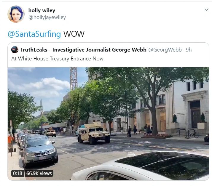Image resolution: width=212 pixels, height=186 pixels.
Task: Click the parked bicycle in the video
Action: pos(192,134)
